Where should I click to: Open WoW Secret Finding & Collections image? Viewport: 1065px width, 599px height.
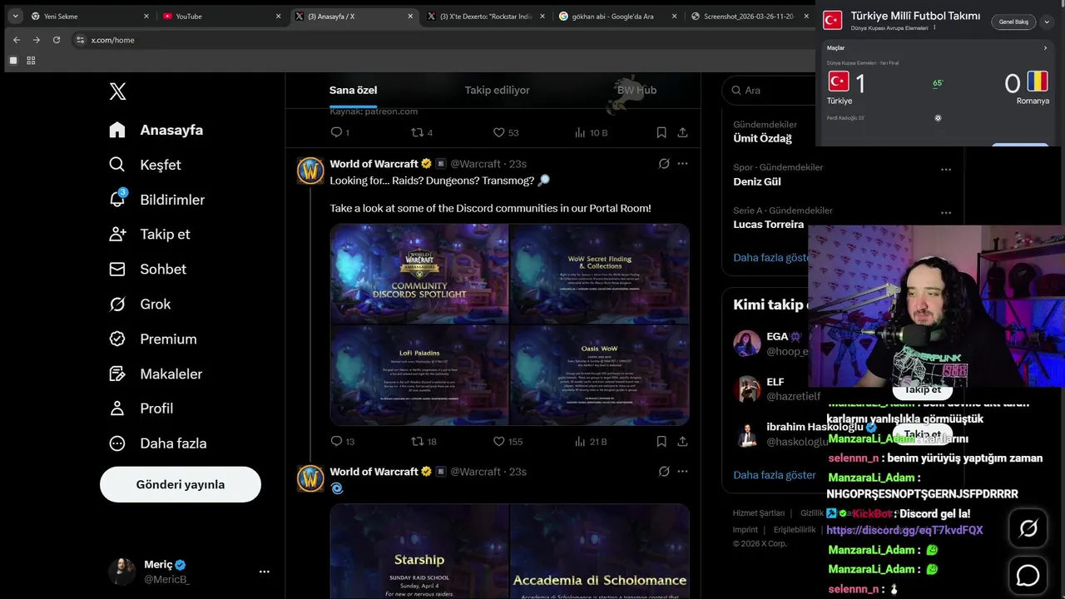click(600, 274)
